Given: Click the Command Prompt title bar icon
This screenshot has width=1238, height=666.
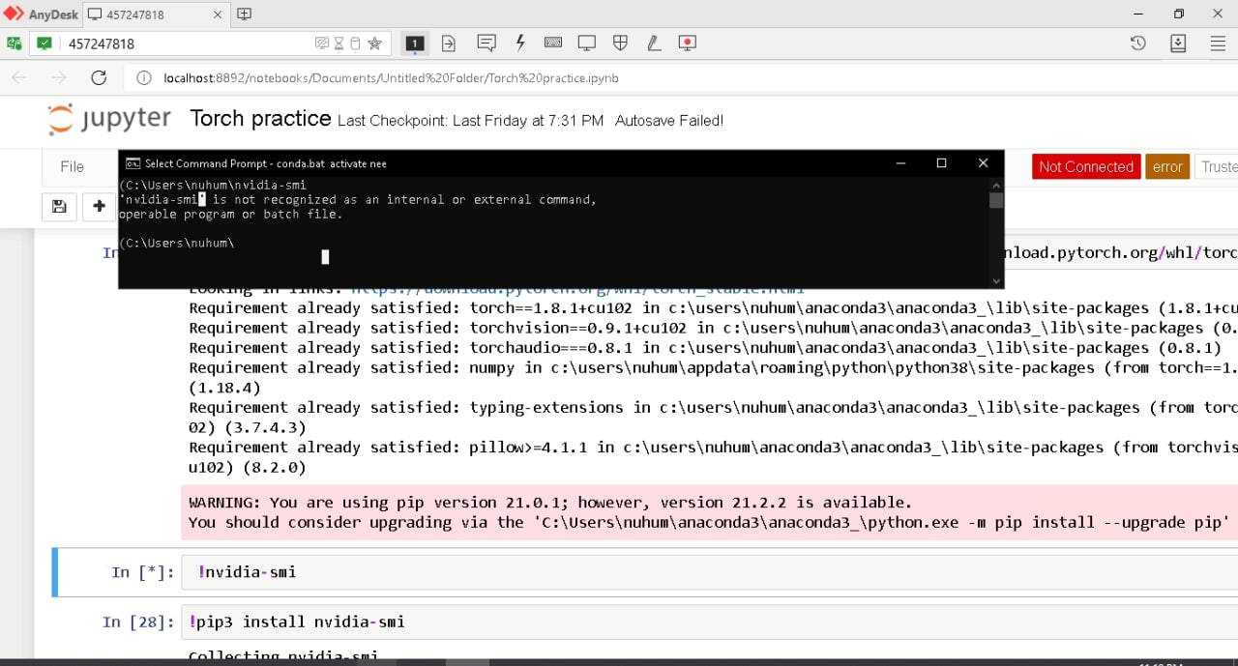Looking at the screenshot, I should (133, 163).
